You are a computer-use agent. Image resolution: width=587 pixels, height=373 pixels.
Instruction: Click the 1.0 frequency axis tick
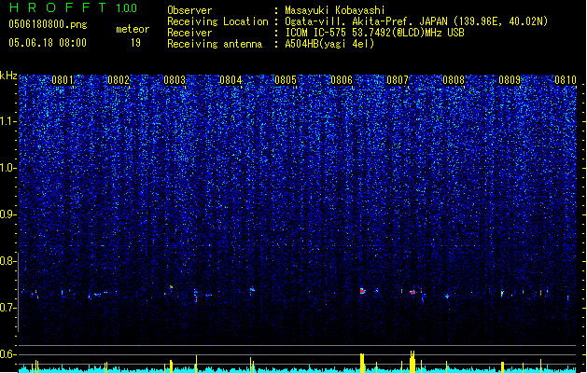[x=8, y=168]
